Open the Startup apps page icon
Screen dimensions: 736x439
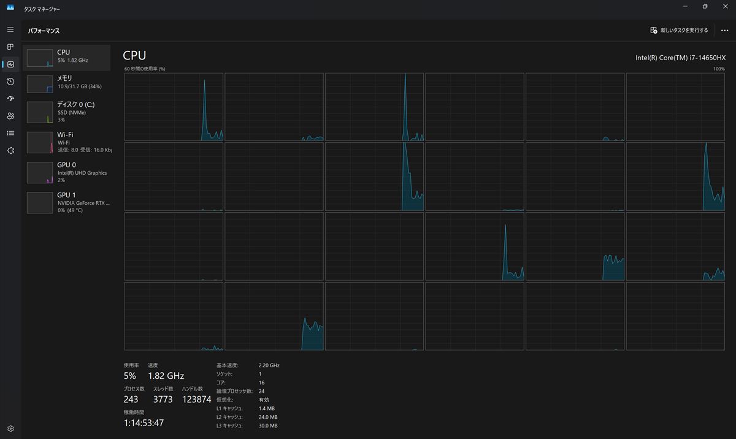[x=10, y=99]
